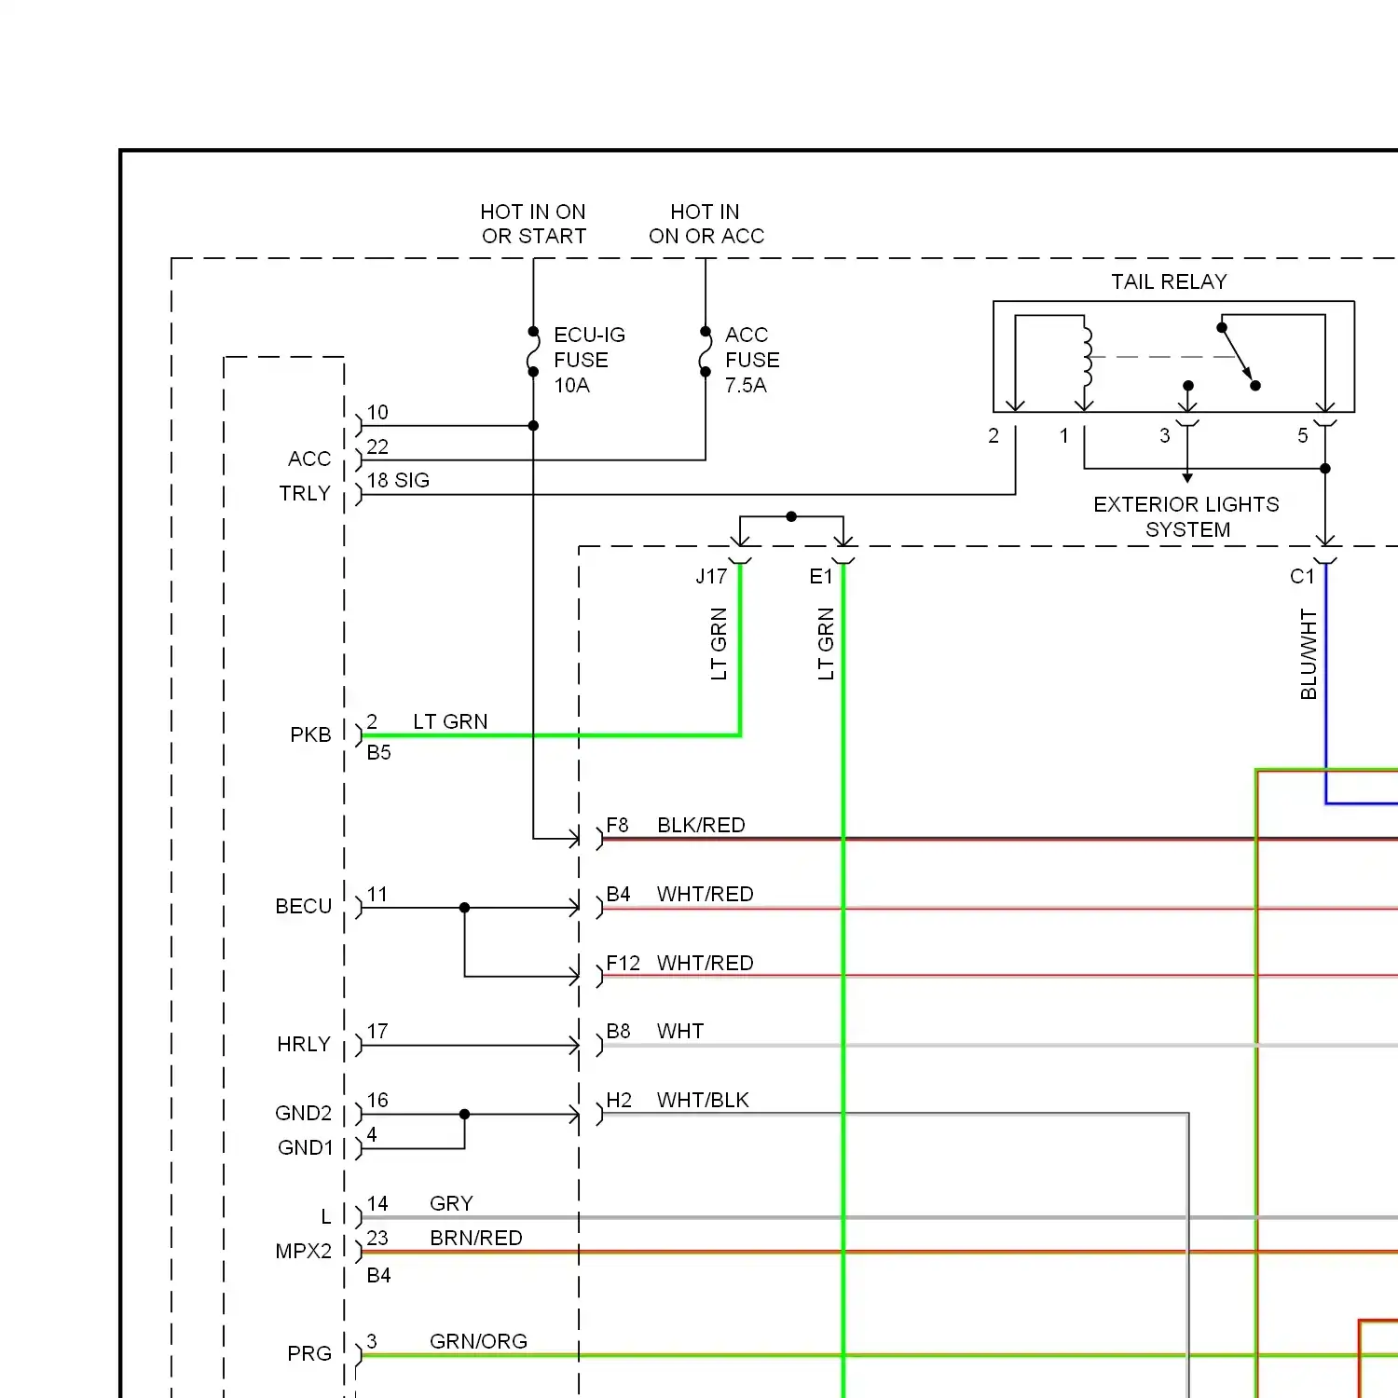Screen dimensions: 1398x1398
Task: Click relay terminal number 3
Action: pyautogui.click(x=1165, y=436)
